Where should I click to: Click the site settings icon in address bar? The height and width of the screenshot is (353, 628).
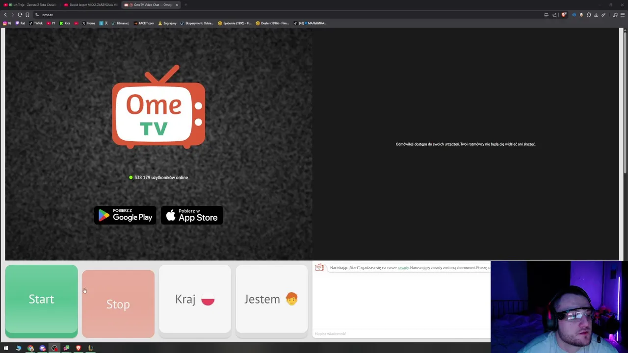pyautogui.click(x=37, y=15)
